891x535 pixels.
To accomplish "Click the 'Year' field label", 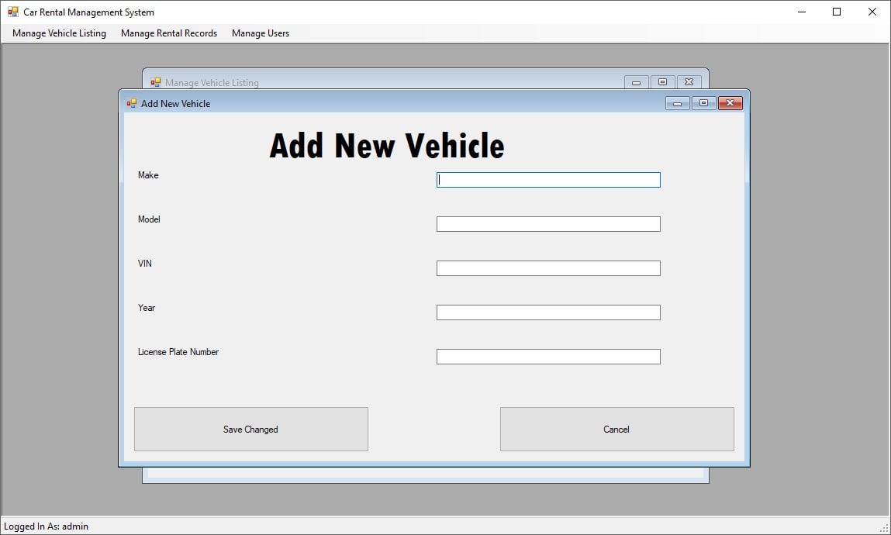I will pyautogui.click(x=147, y=308).
